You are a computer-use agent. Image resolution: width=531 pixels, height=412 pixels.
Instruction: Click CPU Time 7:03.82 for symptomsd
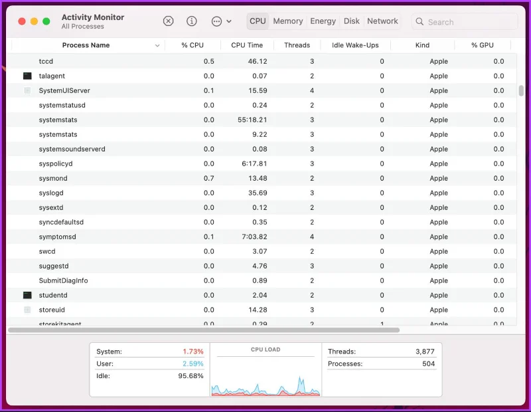pyautogui.click(x=254, y=237)
